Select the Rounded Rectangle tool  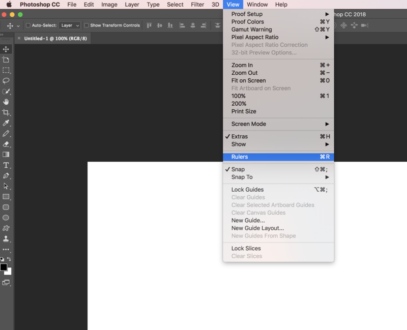[6, 207]
